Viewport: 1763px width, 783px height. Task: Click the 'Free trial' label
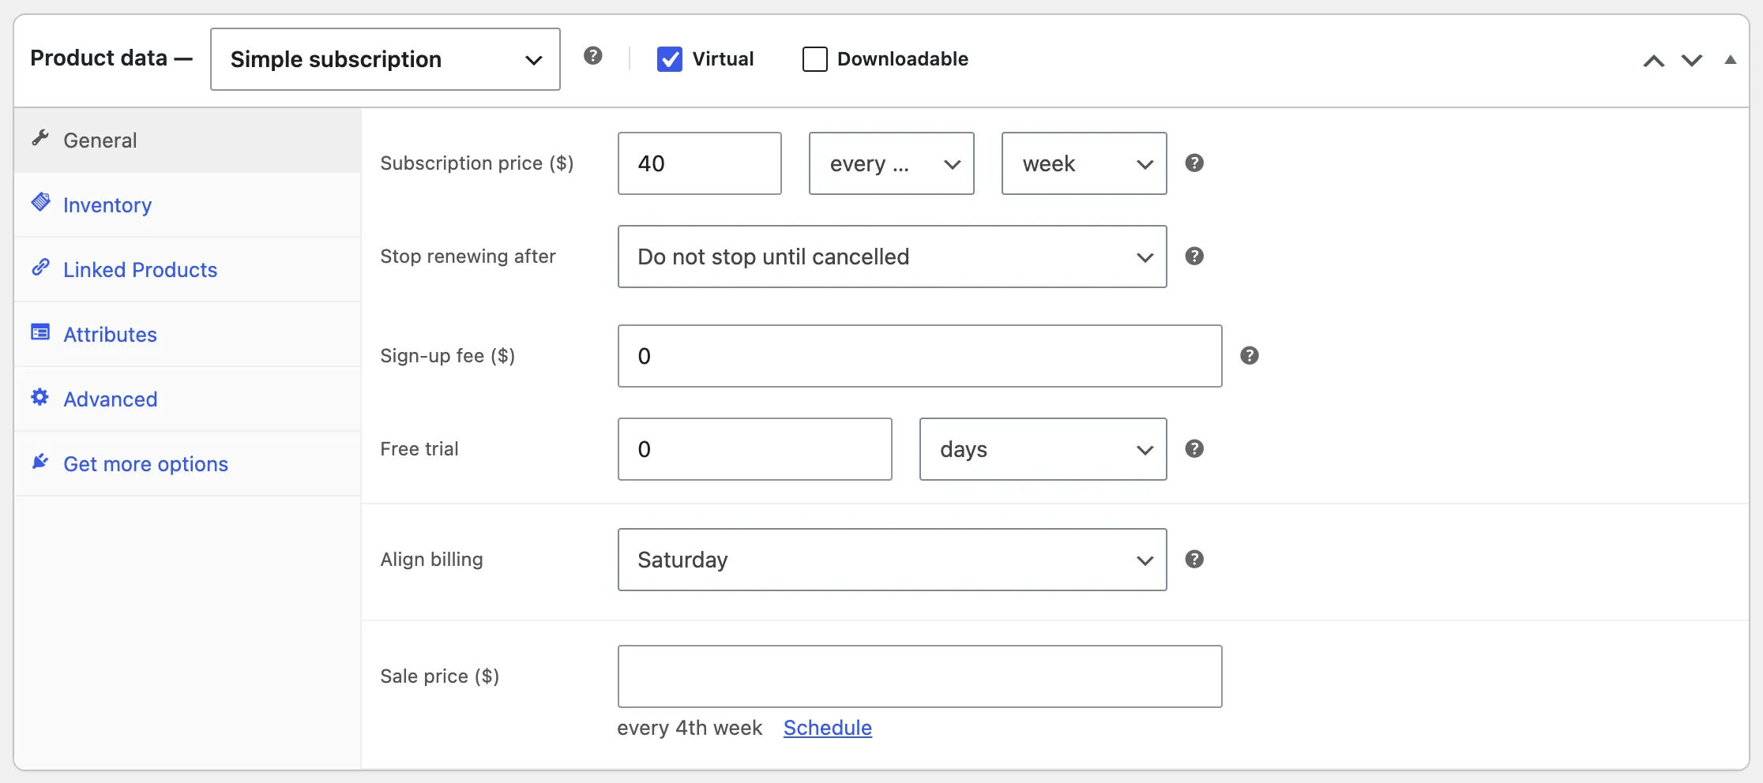click(419, 449)
